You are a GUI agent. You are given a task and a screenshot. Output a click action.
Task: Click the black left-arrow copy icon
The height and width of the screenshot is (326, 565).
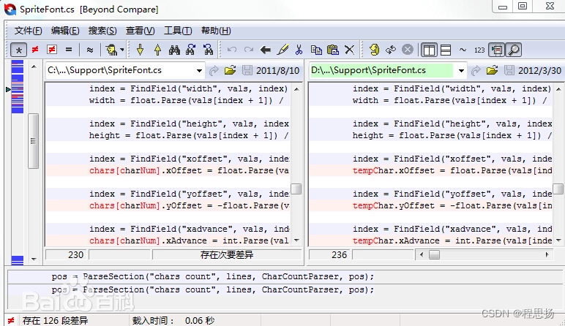266,50
